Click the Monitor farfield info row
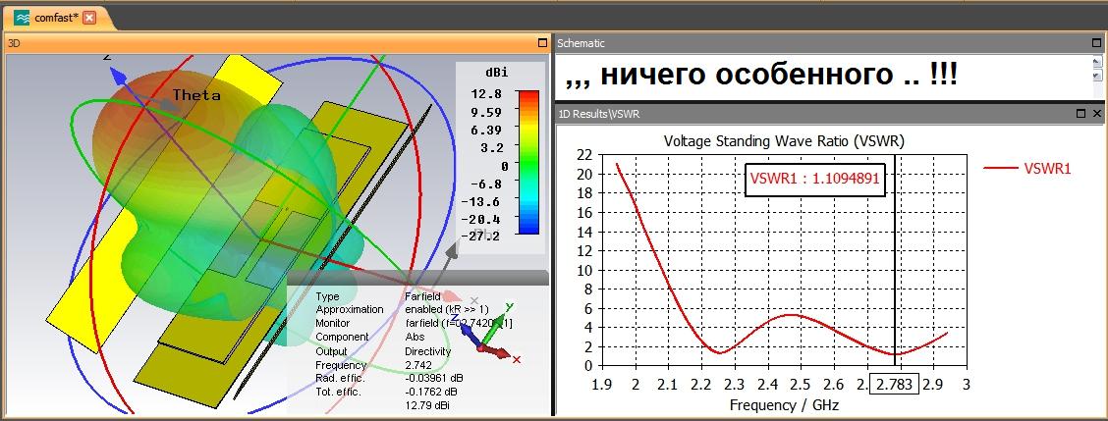Viewport: 1108px width, 421px height. click(x=415, y=323)
